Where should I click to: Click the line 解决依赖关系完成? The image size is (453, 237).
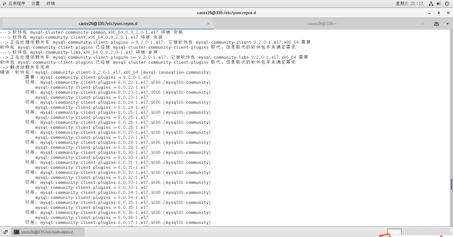click(25, 67)
